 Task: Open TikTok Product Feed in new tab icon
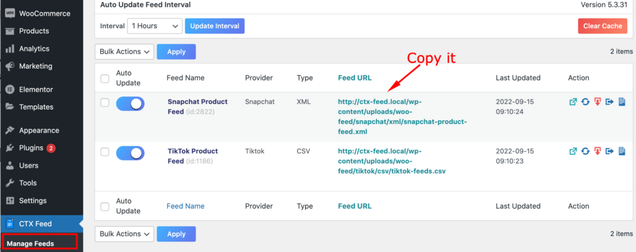tap(573, 151)
